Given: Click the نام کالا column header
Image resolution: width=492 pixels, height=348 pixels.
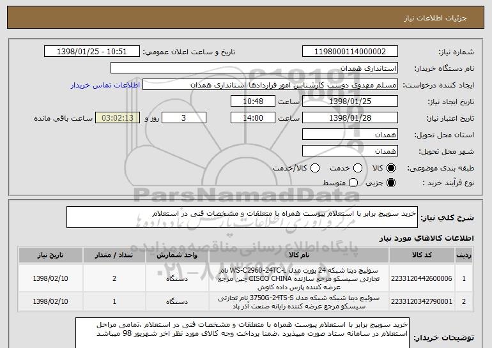Looking at the screenshot, I should [299, 255].
